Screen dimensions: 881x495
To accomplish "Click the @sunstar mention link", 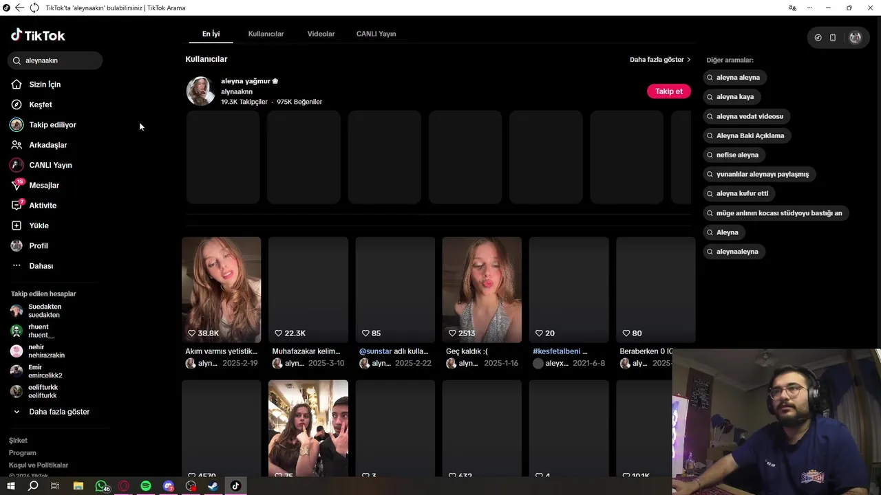I will pyautogui.click(x=375, y=351).
